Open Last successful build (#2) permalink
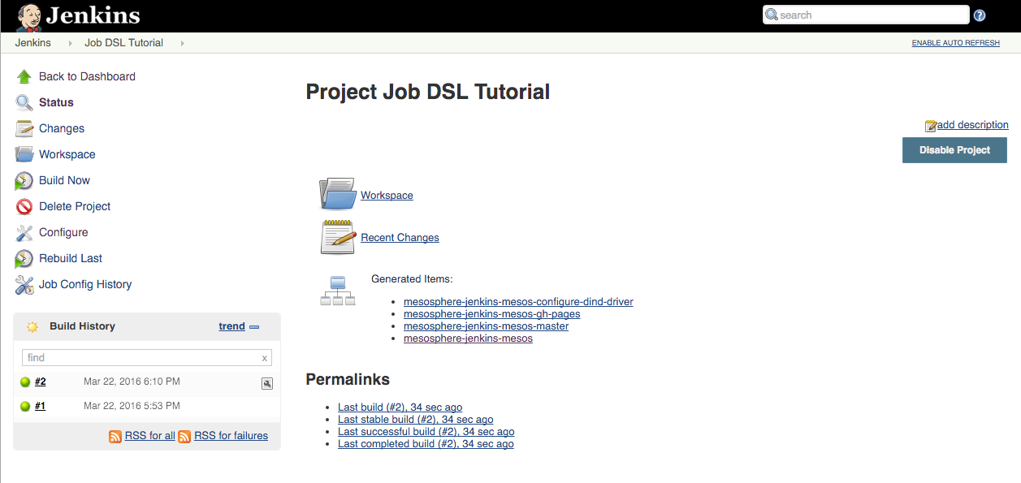Image resolution: width=1021 pixels, height=483 pixels. coord(426,432)
